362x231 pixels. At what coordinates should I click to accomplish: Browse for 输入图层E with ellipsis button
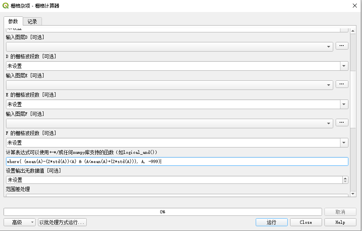point(342,84)
